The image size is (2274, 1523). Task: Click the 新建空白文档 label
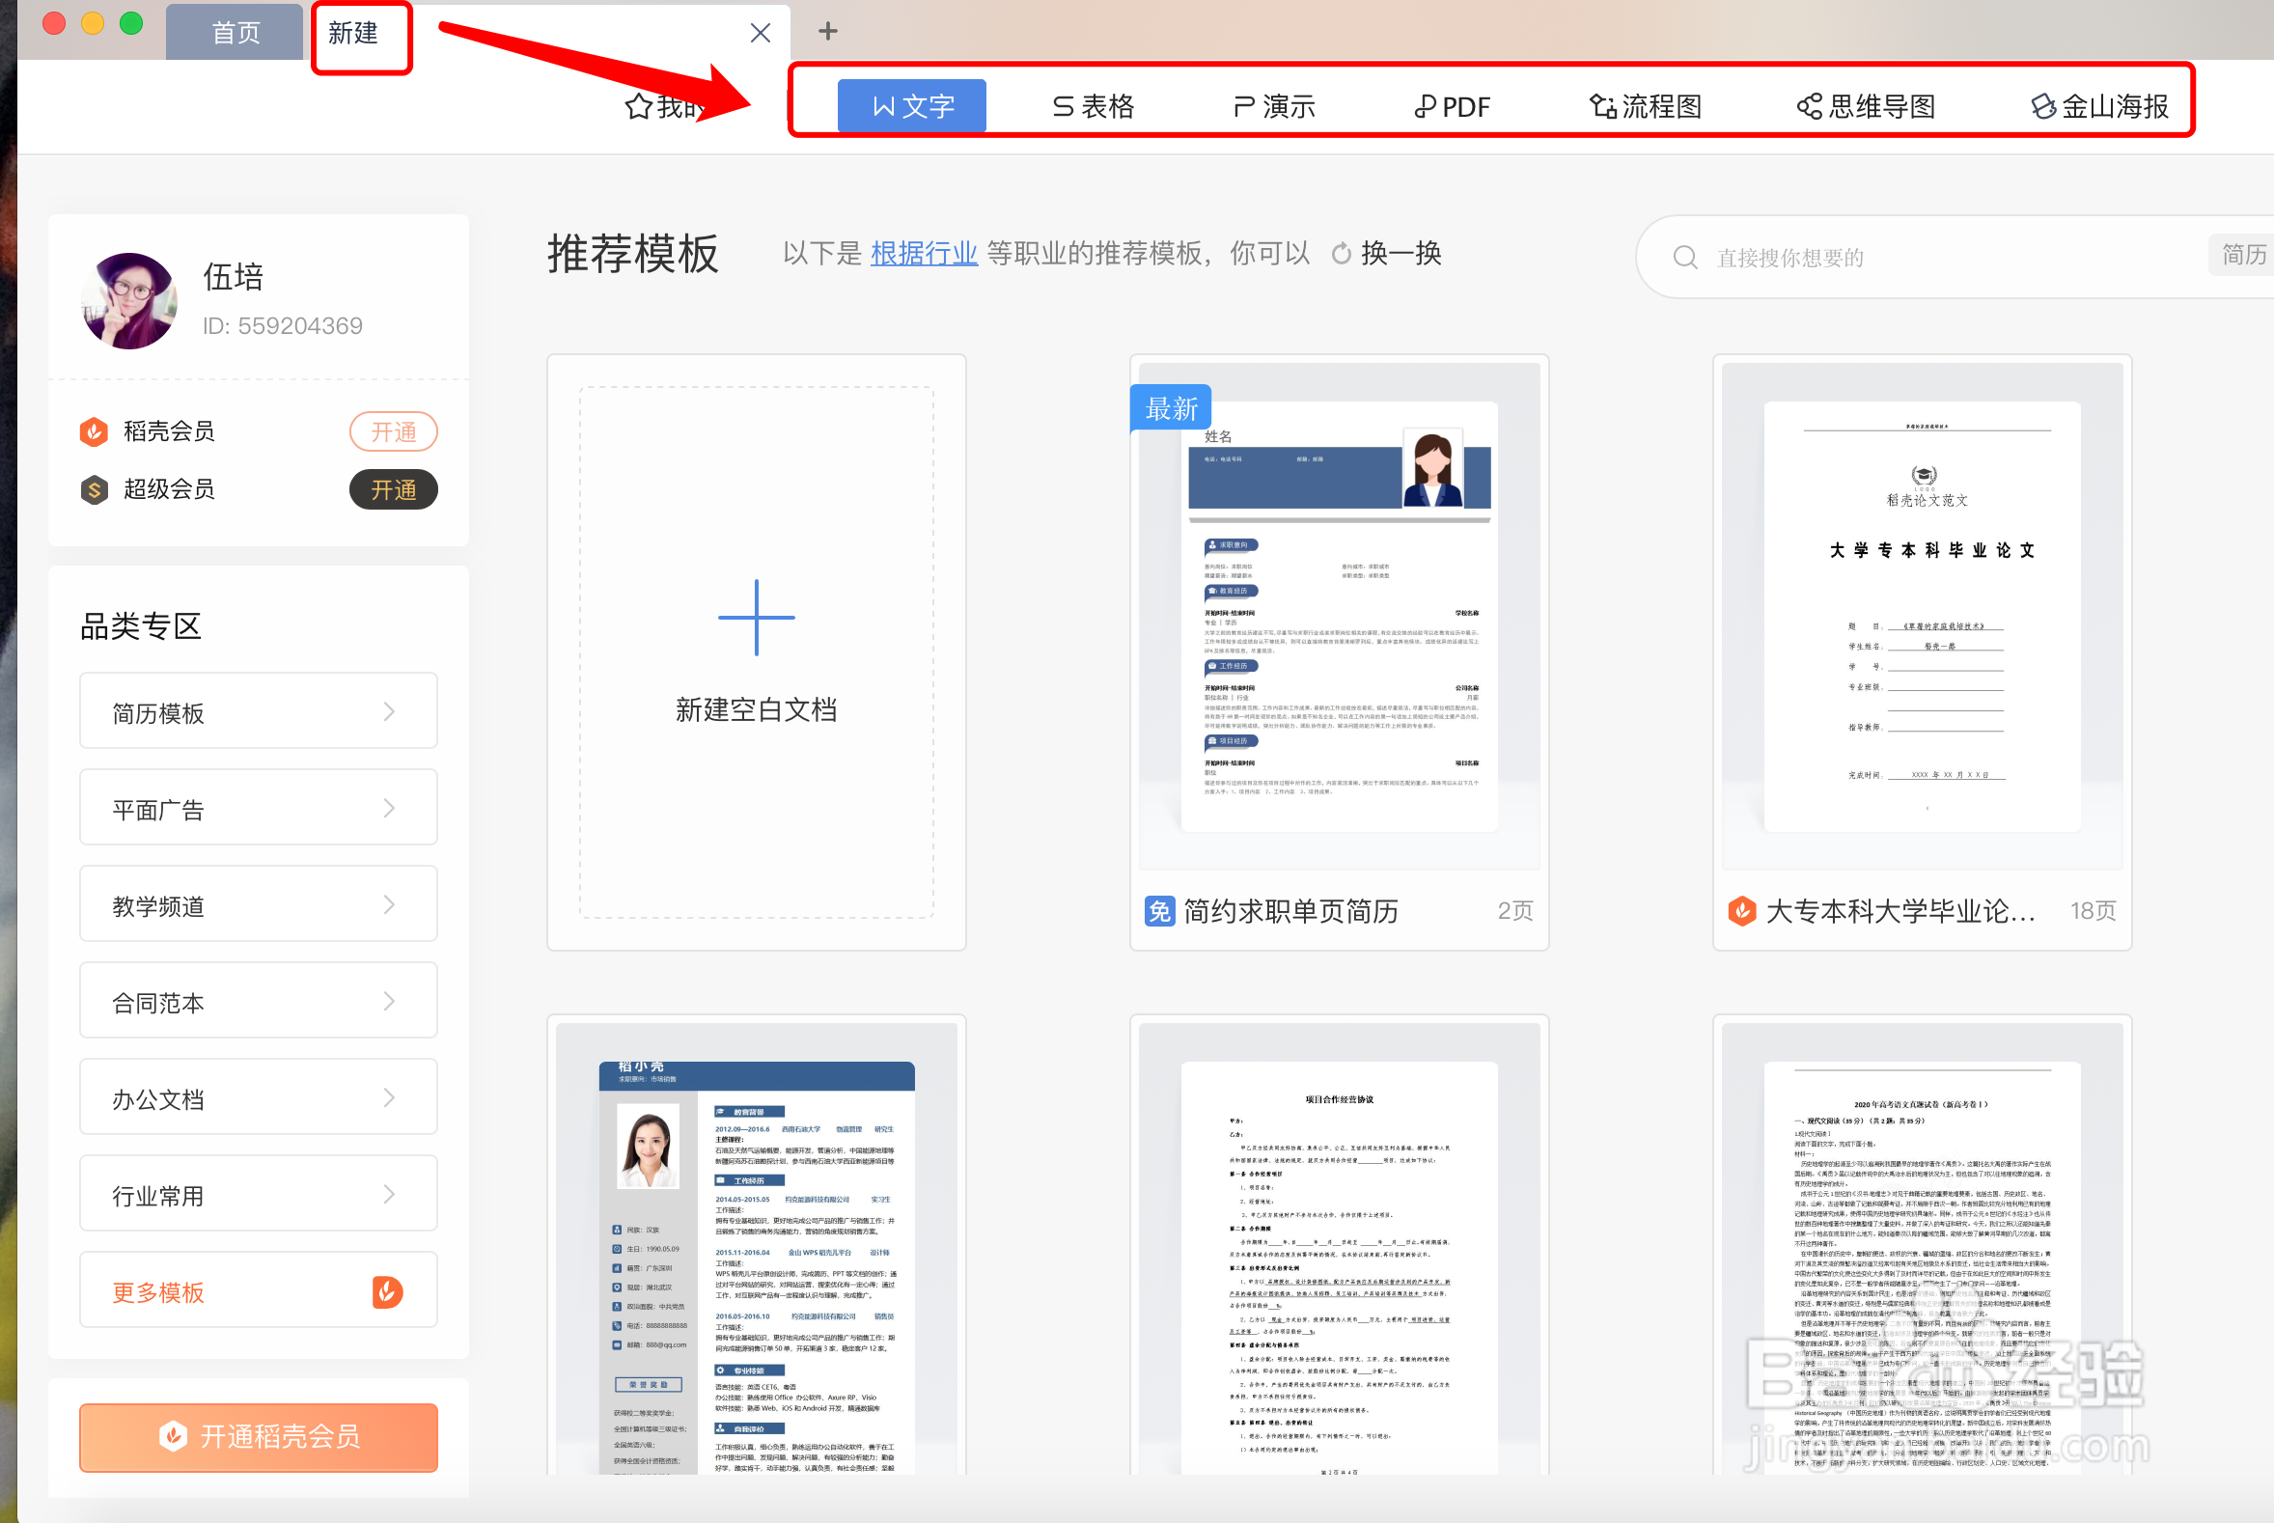pos(757,709)
